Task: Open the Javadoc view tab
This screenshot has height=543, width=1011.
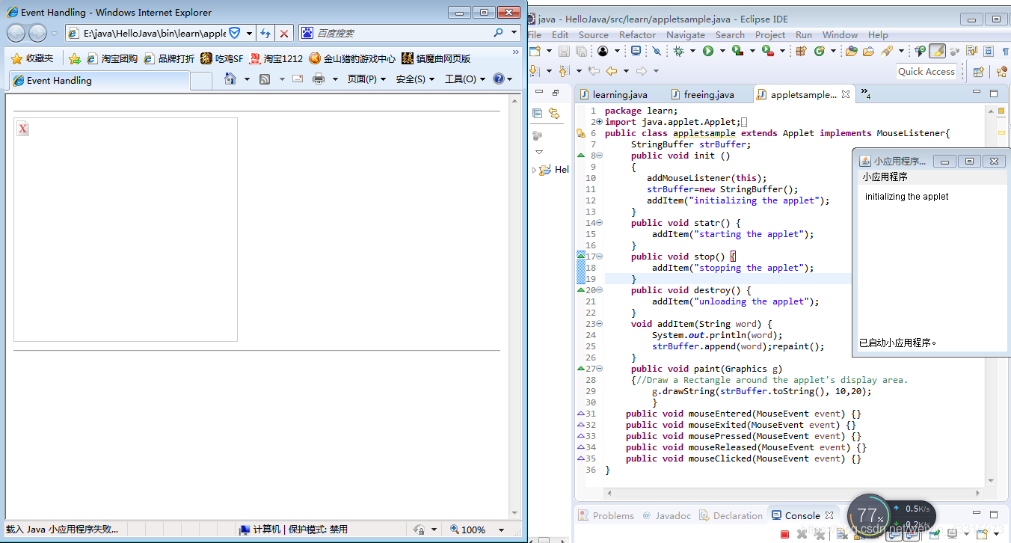Action: coord(667,515)
